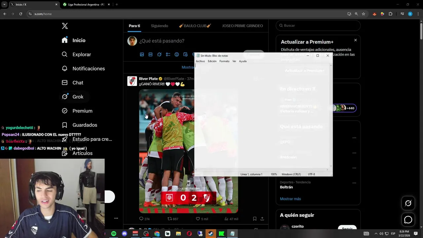Open the BAULO CLUB tab
This screenshot has width=423, height=238.
coord(195,26)
